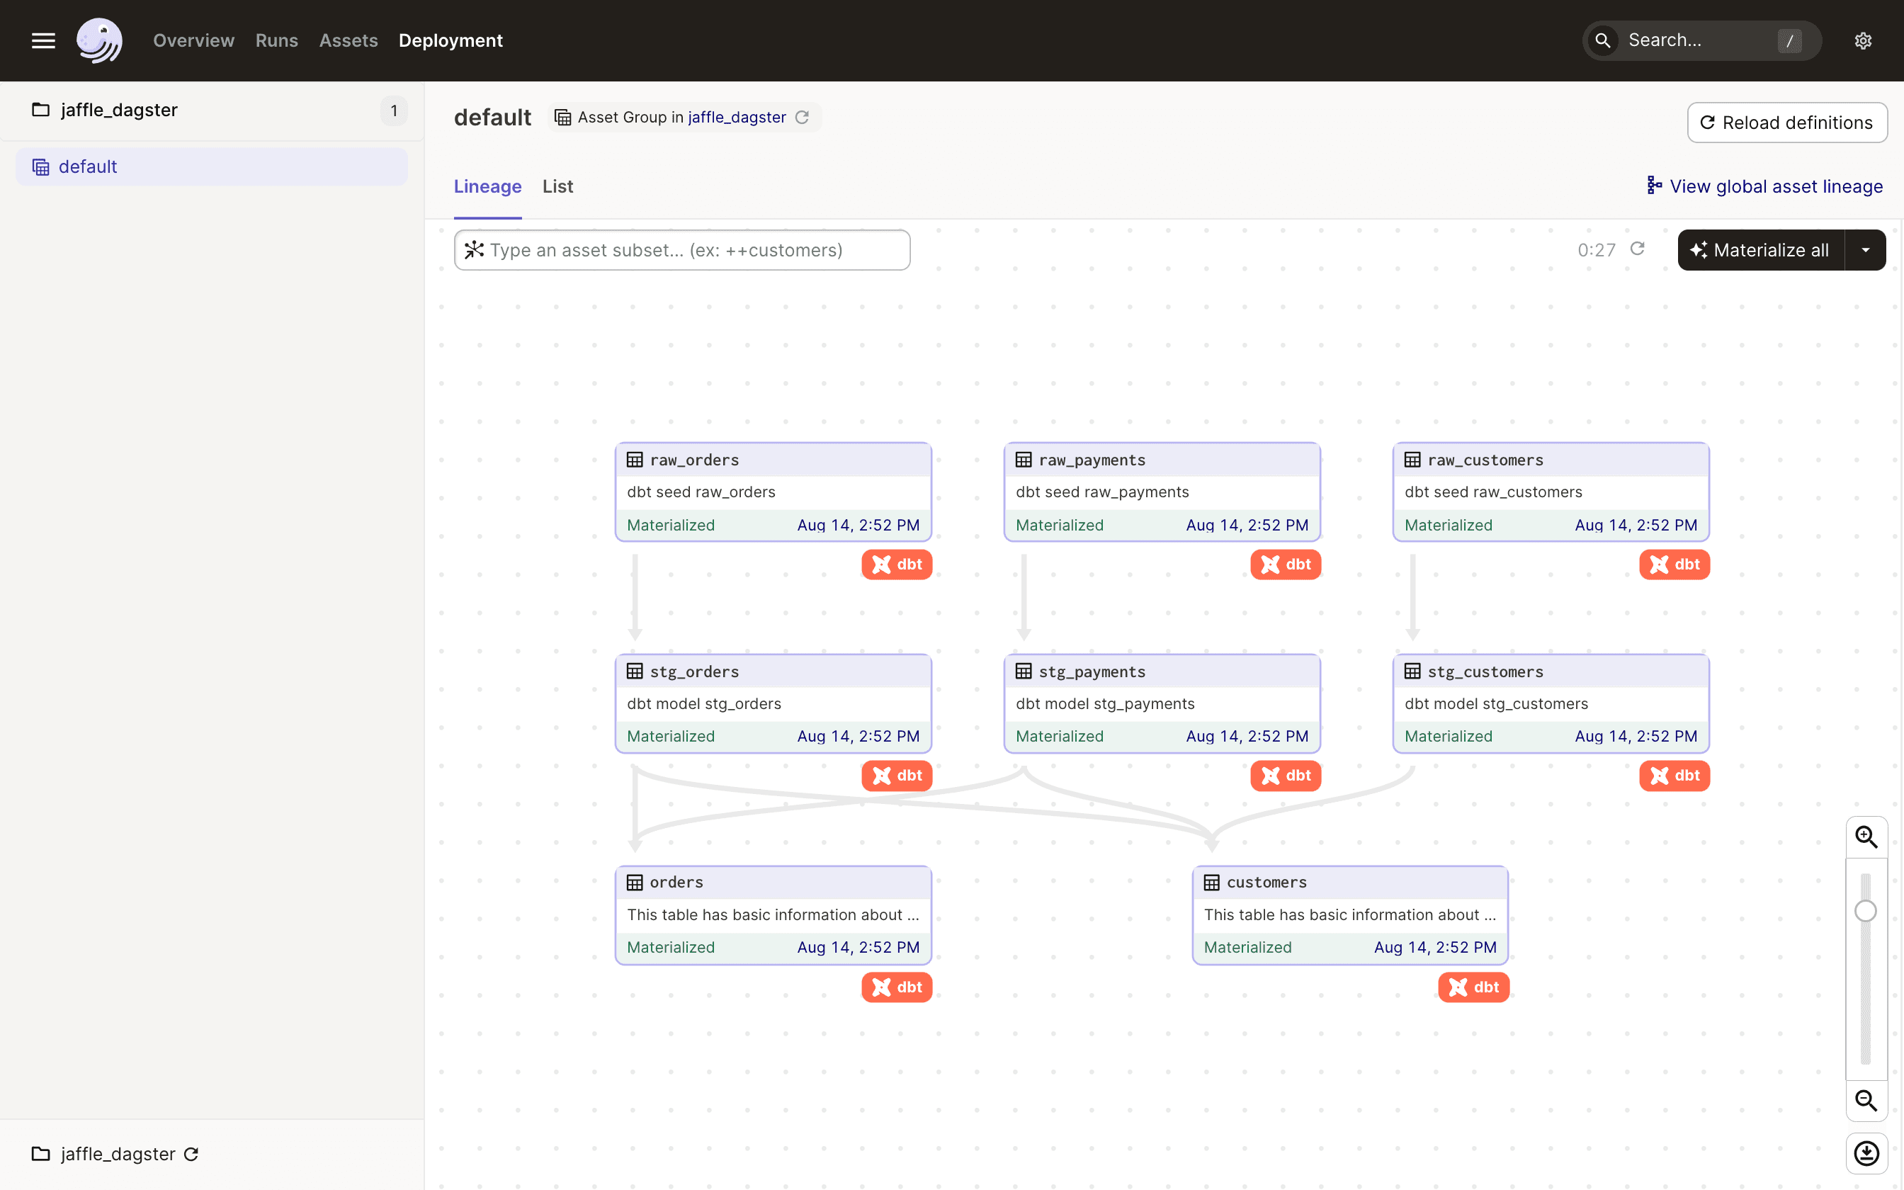Viewport: 1904px width, 1190px height.
Task: Download the lineage graph via bottom-right icon
Action: [1866, 1153]
